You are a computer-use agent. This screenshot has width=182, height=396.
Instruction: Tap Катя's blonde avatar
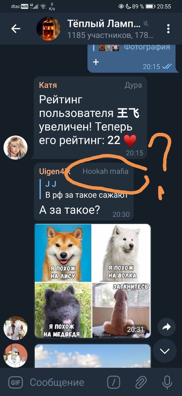[15, 148]
